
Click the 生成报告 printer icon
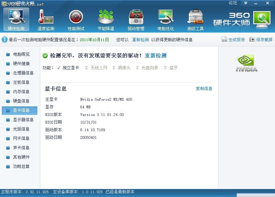click(x=224, y=39)
